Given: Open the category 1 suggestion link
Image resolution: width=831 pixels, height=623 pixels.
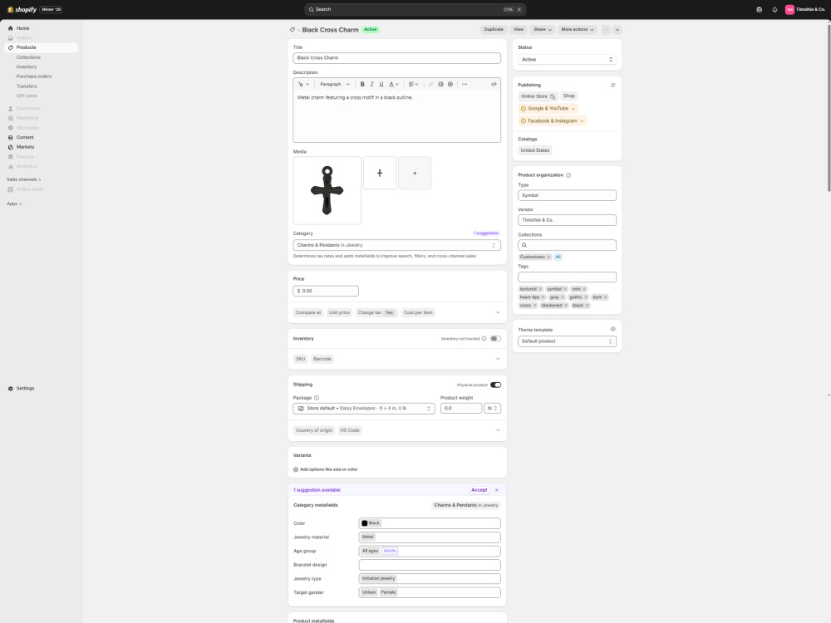Looking at the screenshot, I should click(486, 233).
